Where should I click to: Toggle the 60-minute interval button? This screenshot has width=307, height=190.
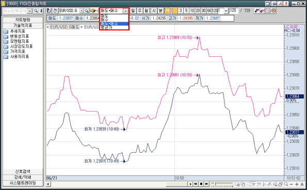[209, 10]
